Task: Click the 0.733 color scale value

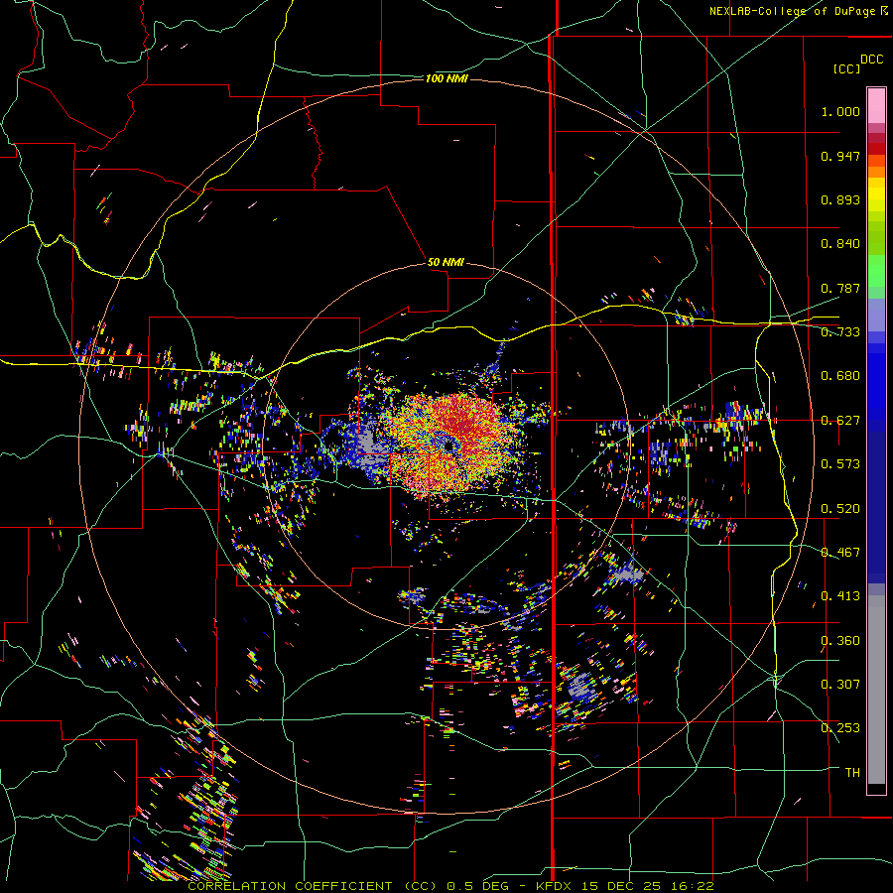Action: (840, 332)
